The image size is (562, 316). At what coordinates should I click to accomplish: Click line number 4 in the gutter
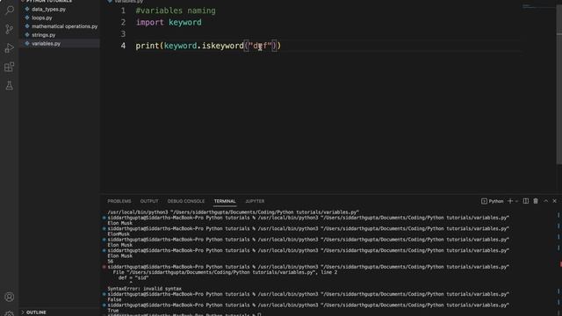point(123,46)
